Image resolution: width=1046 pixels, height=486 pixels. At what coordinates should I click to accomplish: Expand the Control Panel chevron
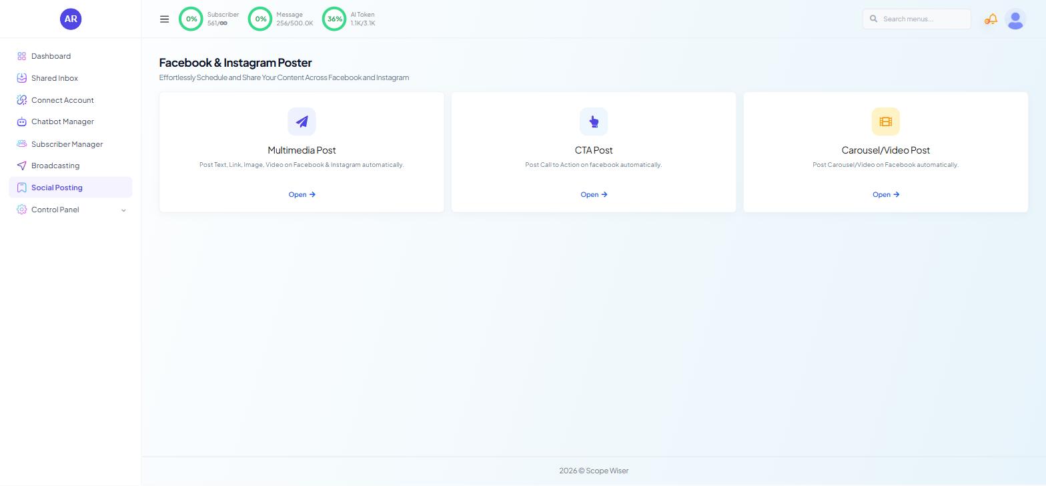[123, 210]
